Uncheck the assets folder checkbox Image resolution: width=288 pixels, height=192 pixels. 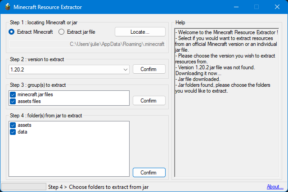click(x=13, y=125)
